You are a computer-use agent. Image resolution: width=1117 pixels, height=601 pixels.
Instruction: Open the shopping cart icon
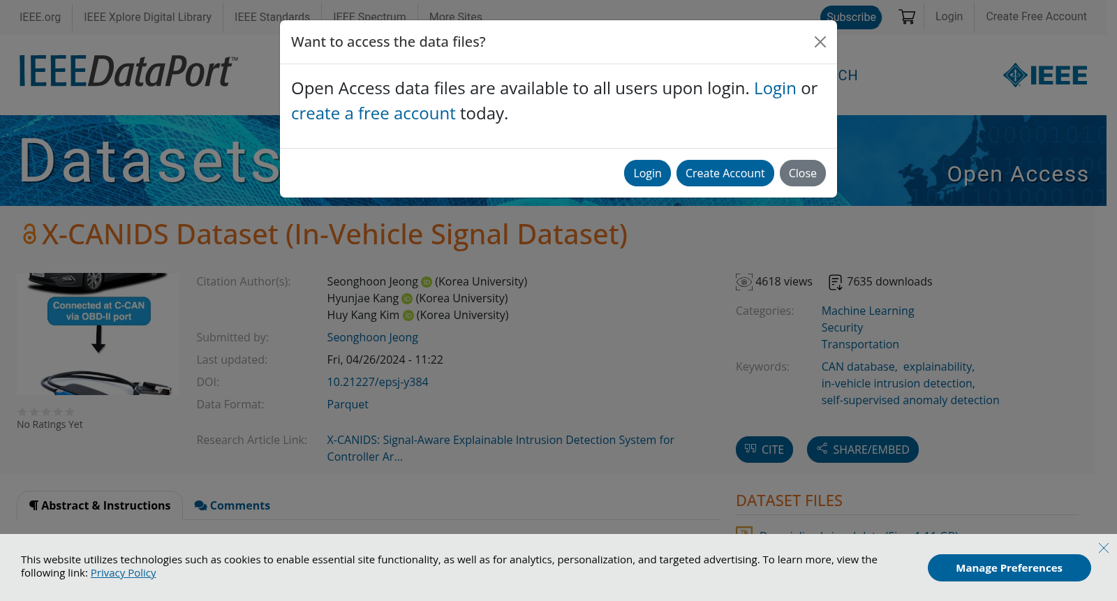pyautogui.click(x=907, y=17)
